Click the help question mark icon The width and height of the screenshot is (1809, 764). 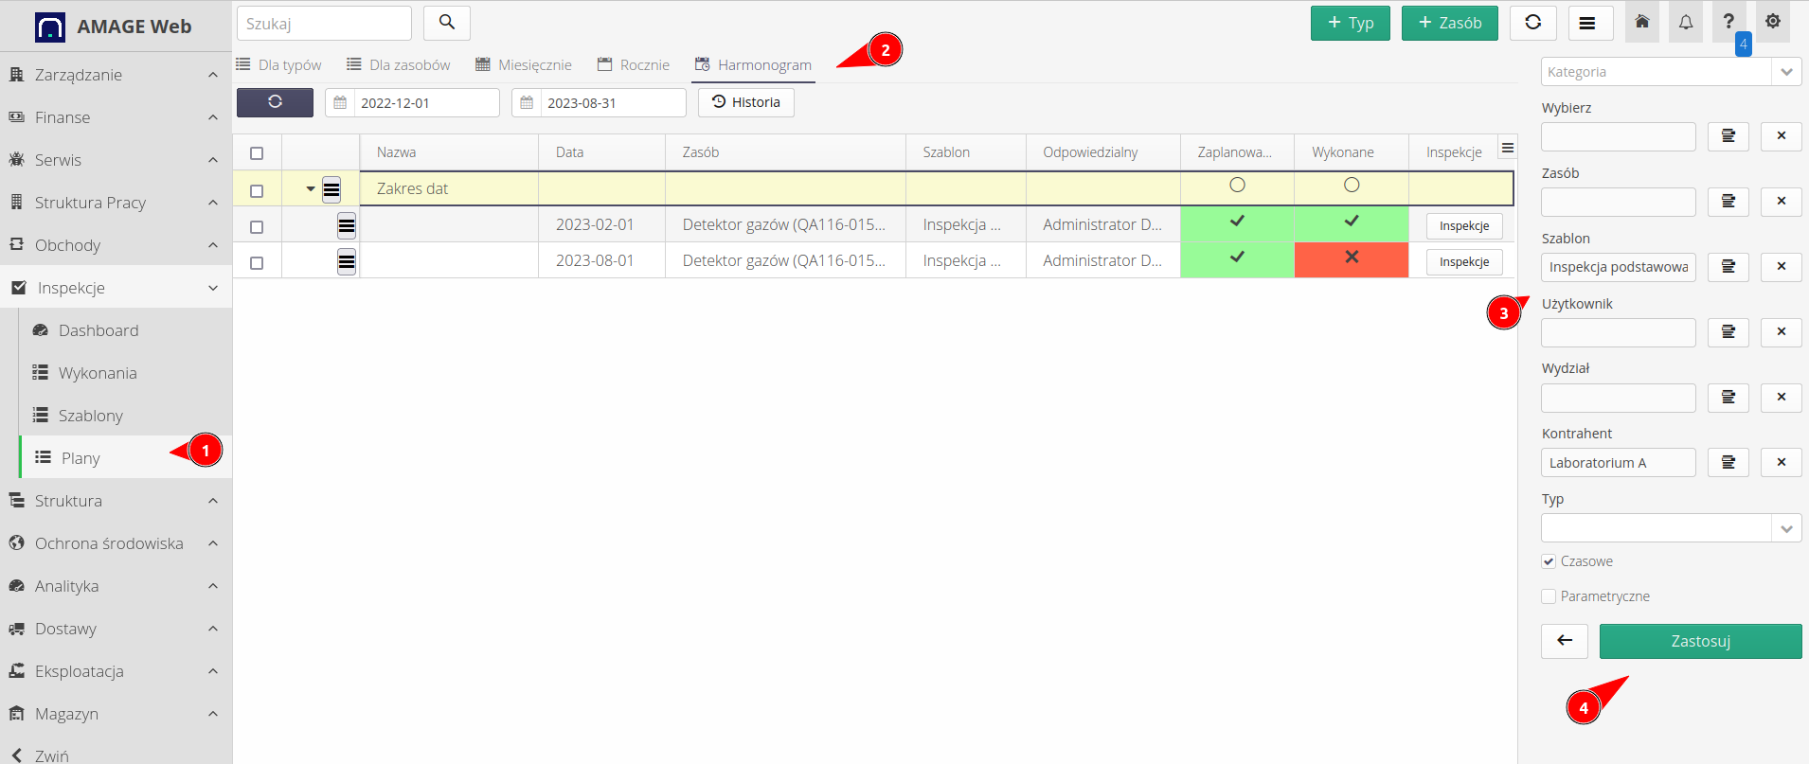(x=1728, y=22)
